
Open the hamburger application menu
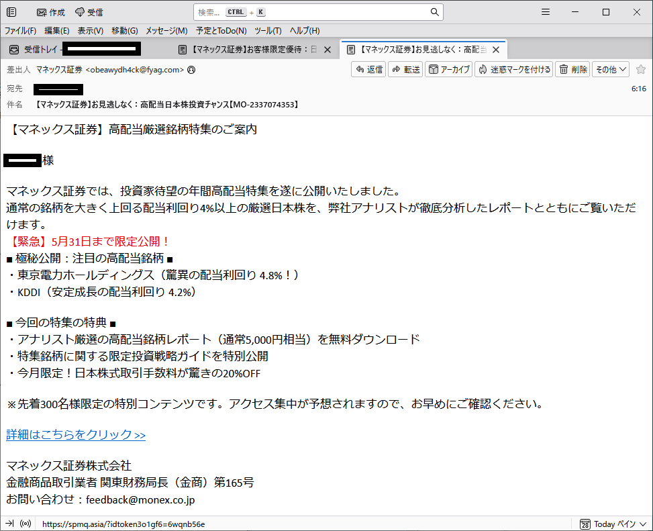tap(546, 12)
